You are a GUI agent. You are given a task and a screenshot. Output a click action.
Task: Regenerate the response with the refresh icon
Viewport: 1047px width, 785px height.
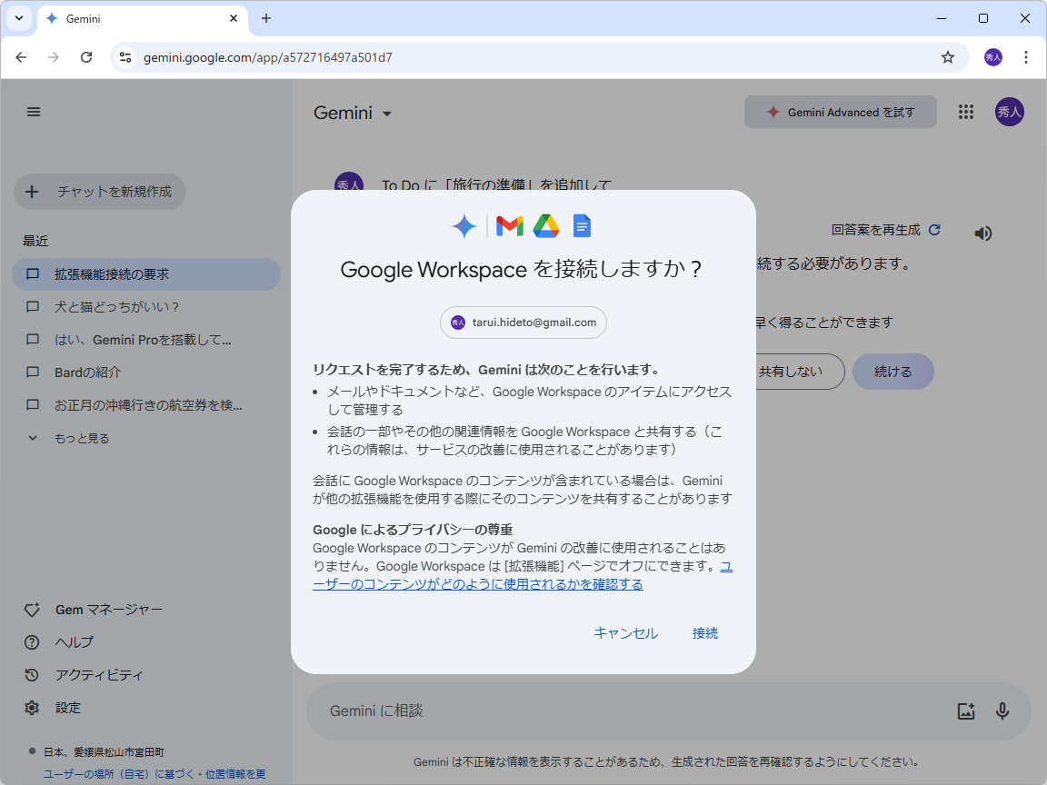pos(935,230)
